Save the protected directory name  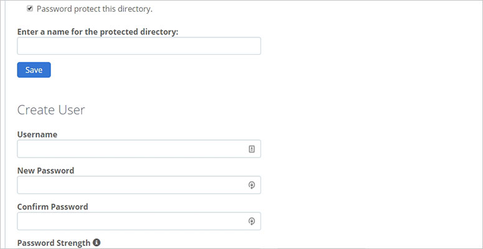(x=34, y=70)
